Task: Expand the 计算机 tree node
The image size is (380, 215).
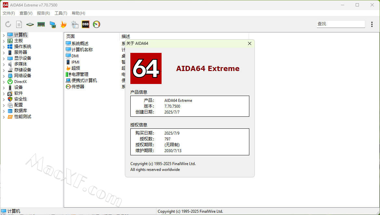Action: 4,35
